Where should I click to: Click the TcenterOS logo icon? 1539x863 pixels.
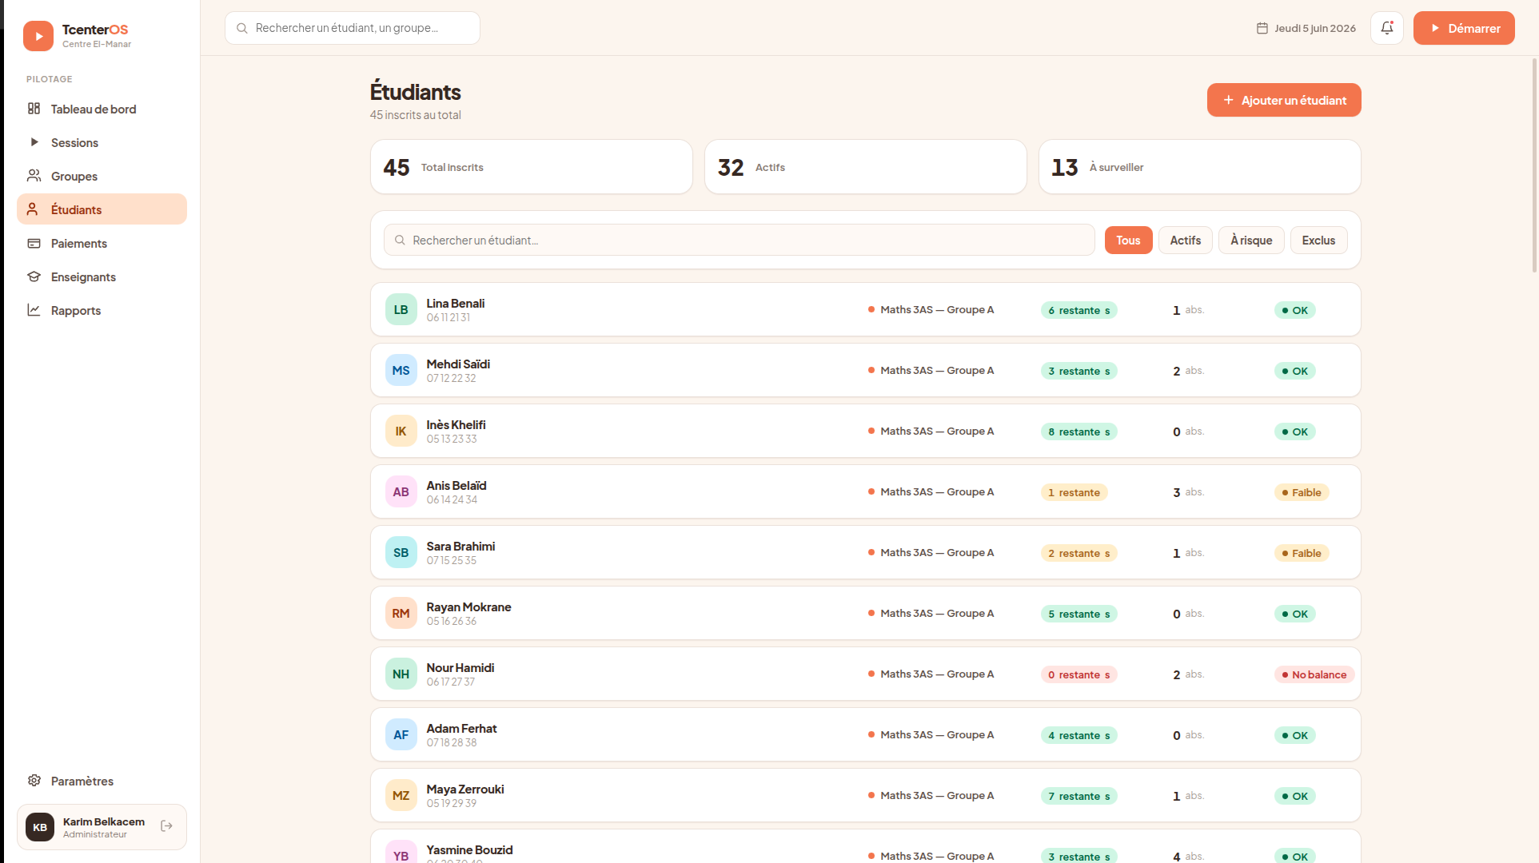pos(38,36)
